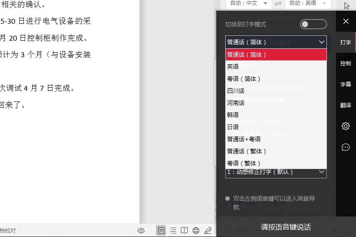This screenshot has width=356, height=237.
Task: Select 普通话（简体）highlighted option
Action: pyautogui.click(x=276, y=55)
